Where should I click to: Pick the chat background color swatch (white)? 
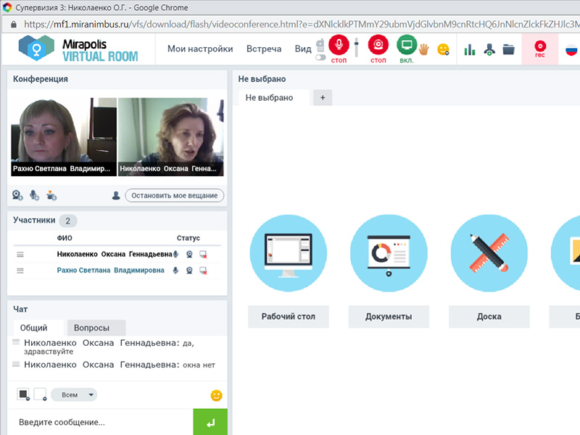click(x=40, y=394)
